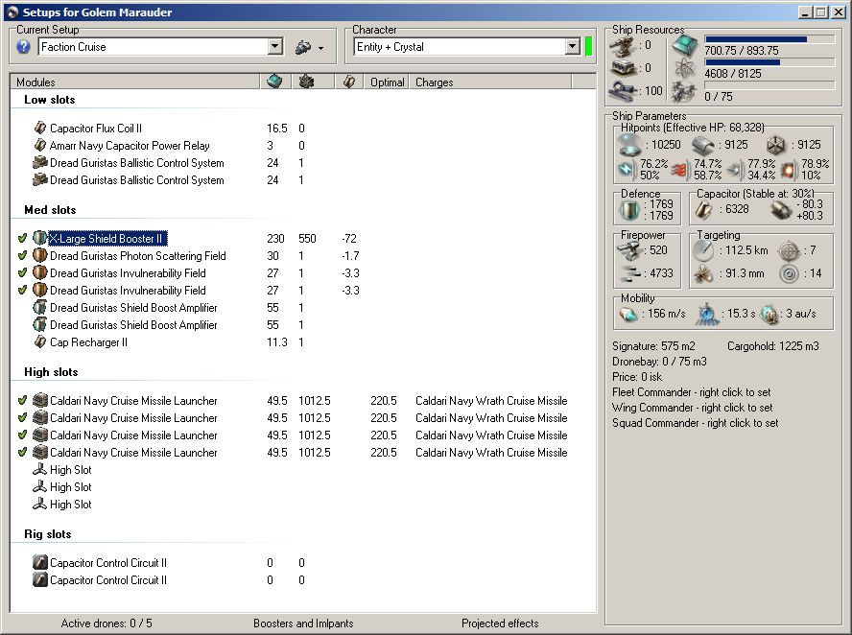Click the Defence shield tank icon
Screen dimensions: 852x635
[629, 210]
